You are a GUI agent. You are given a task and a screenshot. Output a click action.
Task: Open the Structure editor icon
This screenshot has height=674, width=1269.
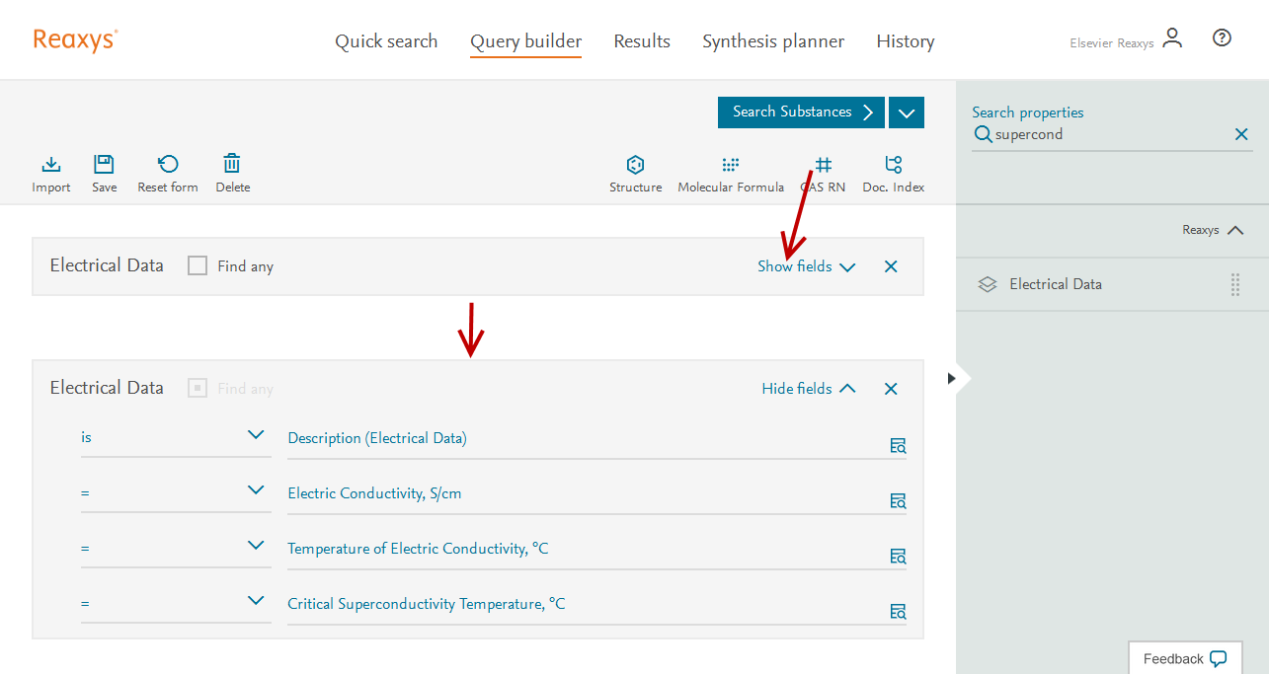click(x=635, y=165)
